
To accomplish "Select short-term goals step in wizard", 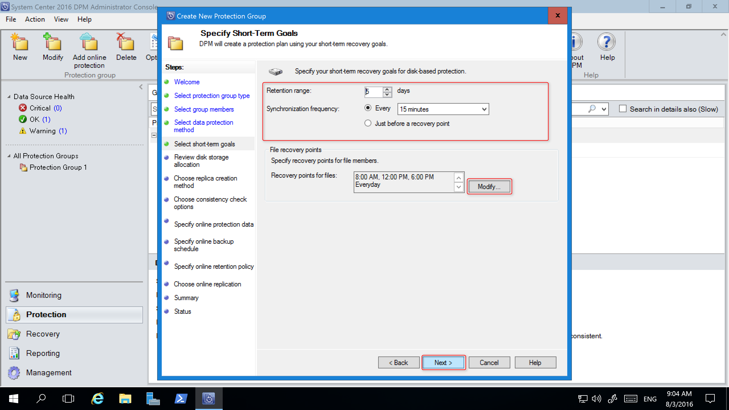I will point(204,144).
